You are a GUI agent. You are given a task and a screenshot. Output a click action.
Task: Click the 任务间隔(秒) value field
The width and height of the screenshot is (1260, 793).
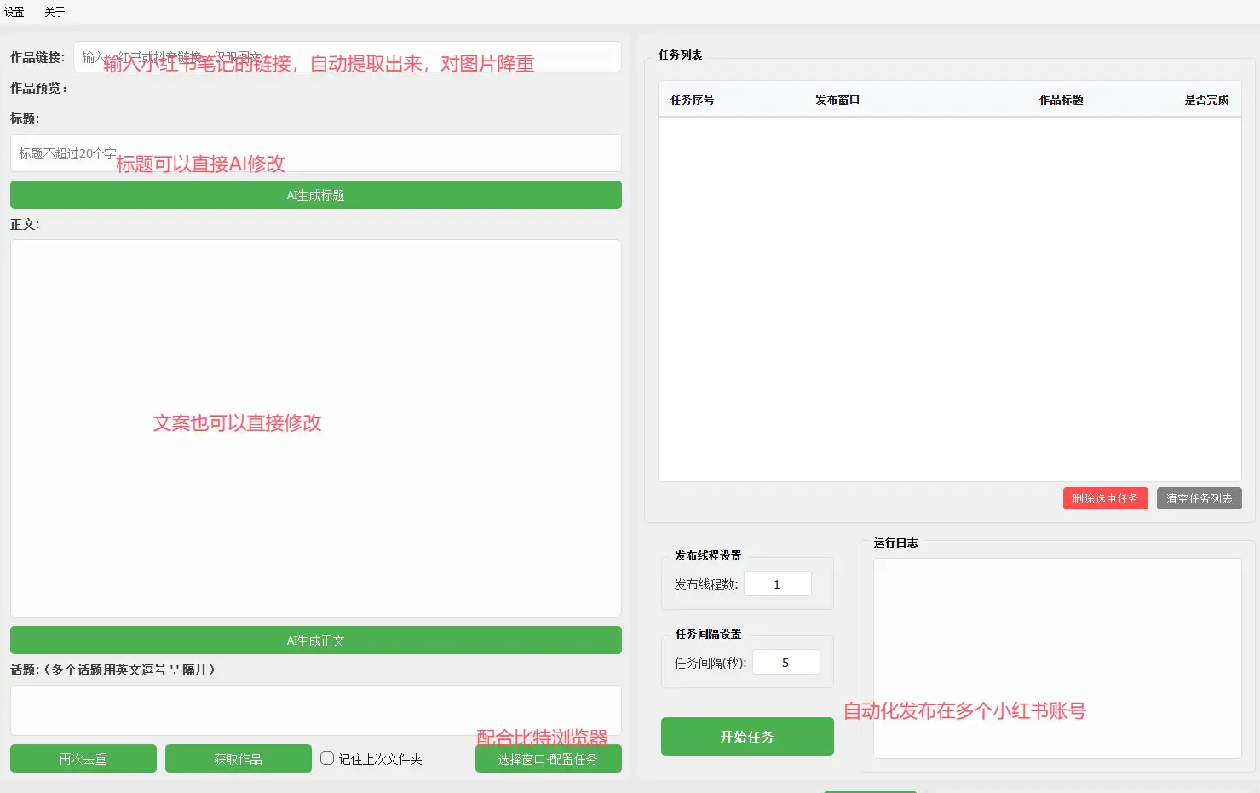785,663
